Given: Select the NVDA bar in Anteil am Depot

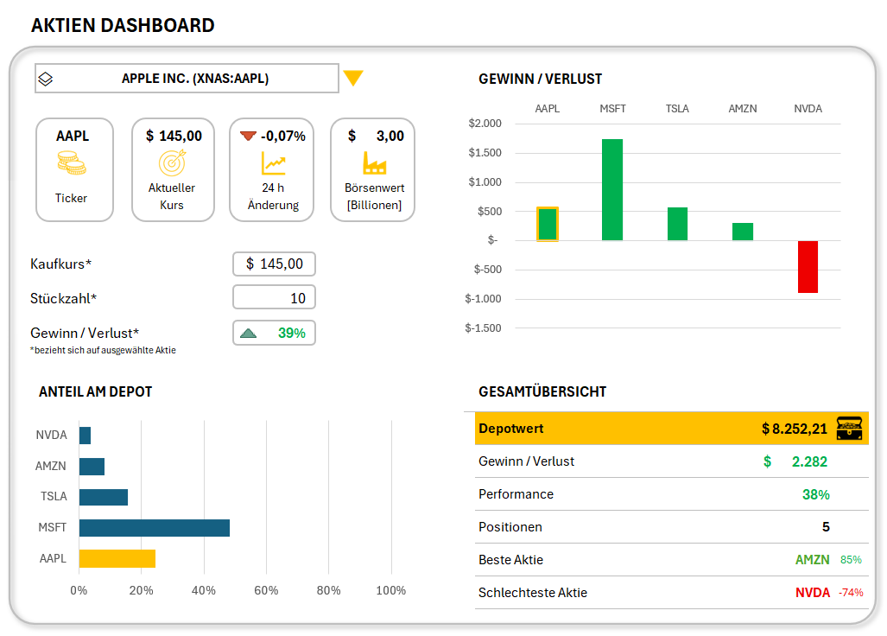Looking at the screenshot, I should click(85, 436).
